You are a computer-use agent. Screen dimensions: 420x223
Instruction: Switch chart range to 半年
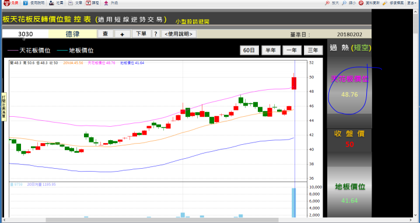point(271,50)
